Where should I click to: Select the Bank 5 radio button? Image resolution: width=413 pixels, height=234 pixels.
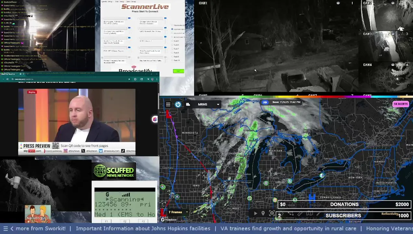pos(172,41)
